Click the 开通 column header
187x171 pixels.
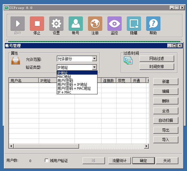(138, 81)
